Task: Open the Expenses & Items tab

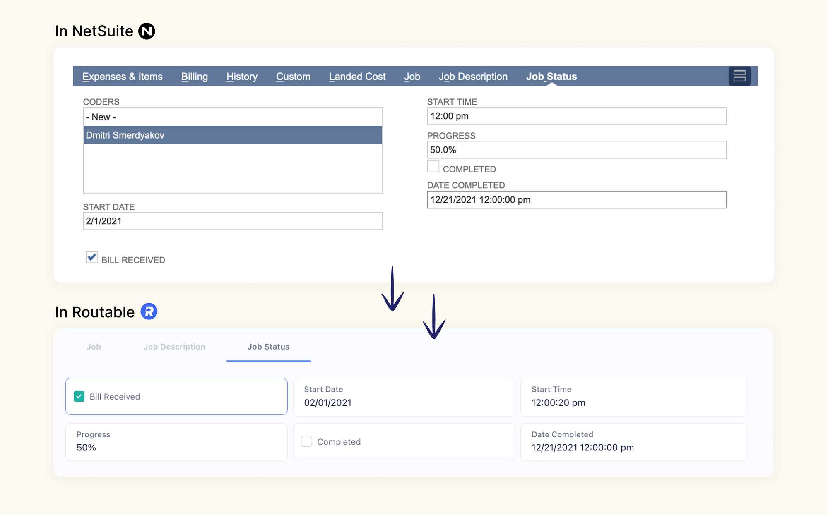Action: tap(122, 77)
